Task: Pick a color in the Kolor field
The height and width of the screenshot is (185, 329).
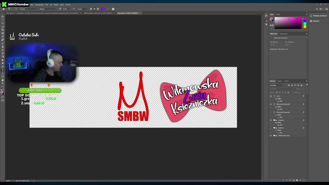Action: (288, 23)
